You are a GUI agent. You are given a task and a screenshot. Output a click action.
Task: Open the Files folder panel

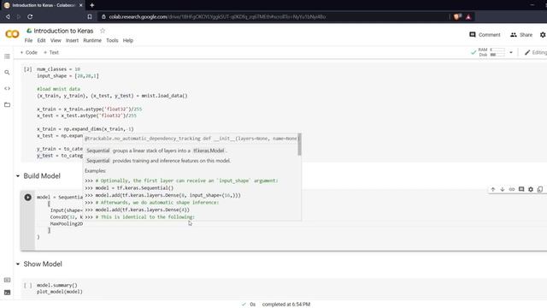click(7, 104)
